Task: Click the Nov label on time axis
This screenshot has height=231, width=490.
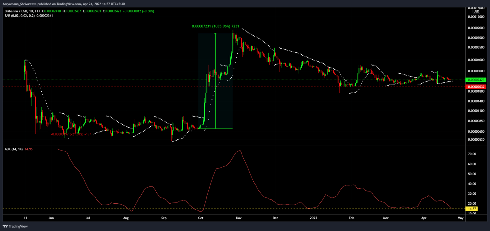Action: coord(238,218)
